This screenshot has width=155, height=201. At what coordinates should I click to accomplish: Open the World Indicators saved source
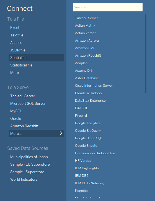point(24,179)
